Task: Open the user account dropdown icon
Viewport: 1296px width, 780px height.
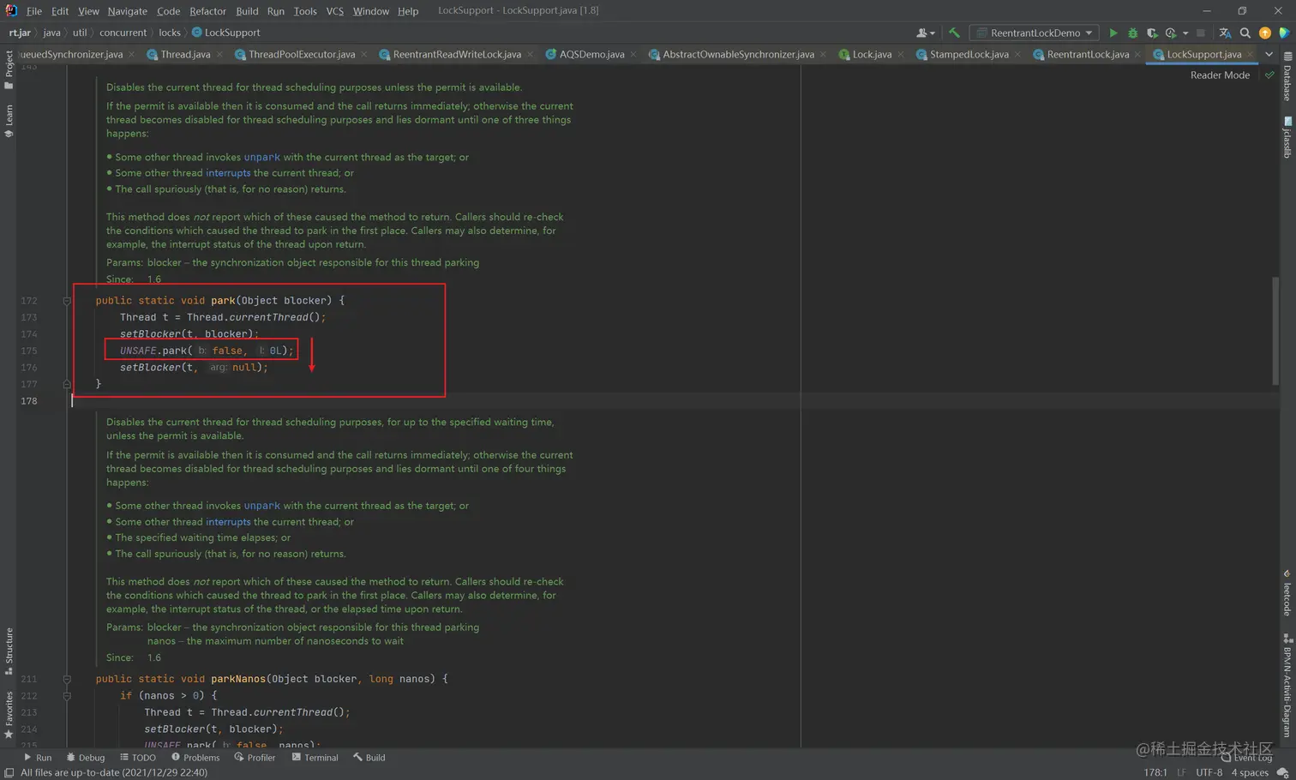Action: tap(925, 33)
